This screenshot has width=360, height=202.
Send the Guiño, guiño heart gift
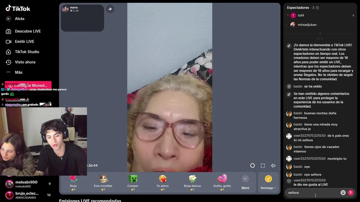(222, 183)
